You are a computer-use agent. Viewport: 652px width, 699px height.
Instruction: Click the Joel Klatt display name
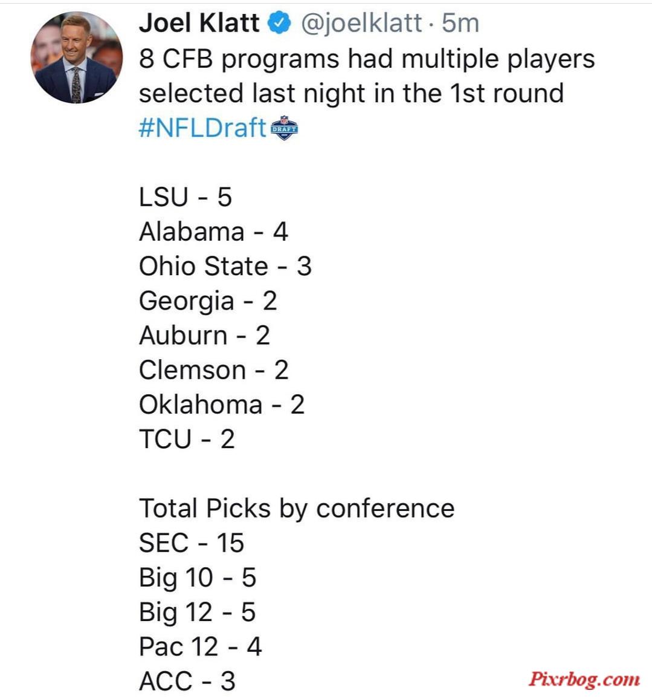pos(199,23)
